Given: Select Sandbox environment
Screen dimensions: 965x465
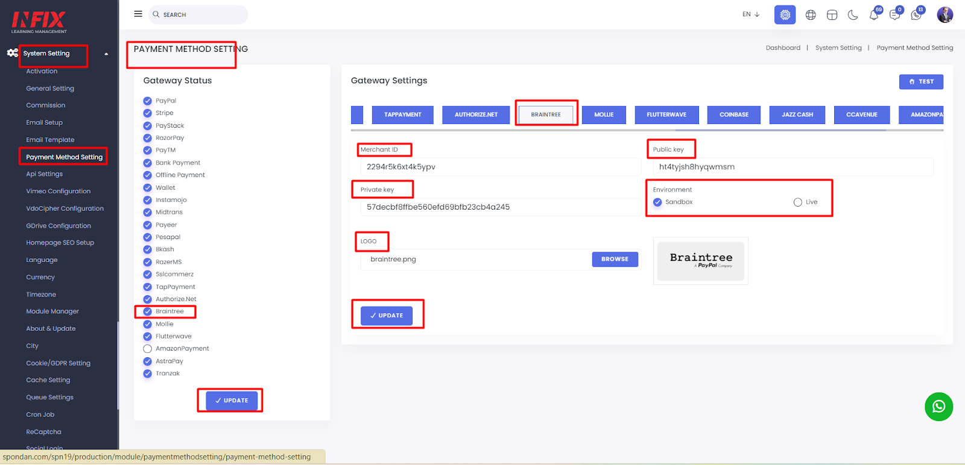Looking at the screenshot, I should tap(657, 202).
